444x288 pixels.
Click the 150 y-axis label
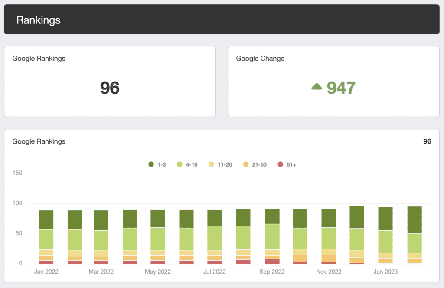[17, 173]
